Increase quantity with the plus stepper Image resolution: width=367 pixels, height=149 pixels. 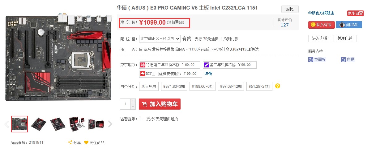coord(133,101)
